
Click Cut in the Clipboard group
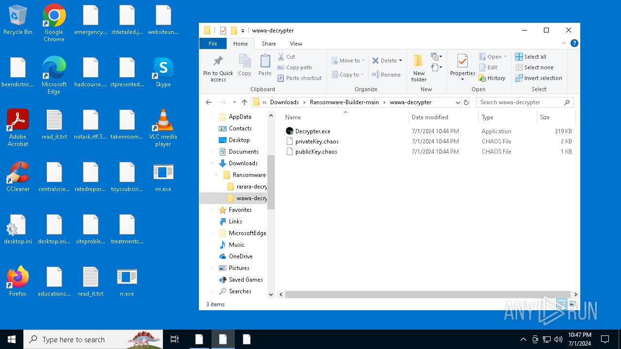pyautogui.click(x=286, y=57)
